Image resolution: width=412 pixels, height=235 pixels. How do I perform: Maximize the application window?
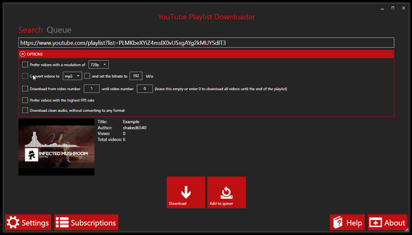393,8
